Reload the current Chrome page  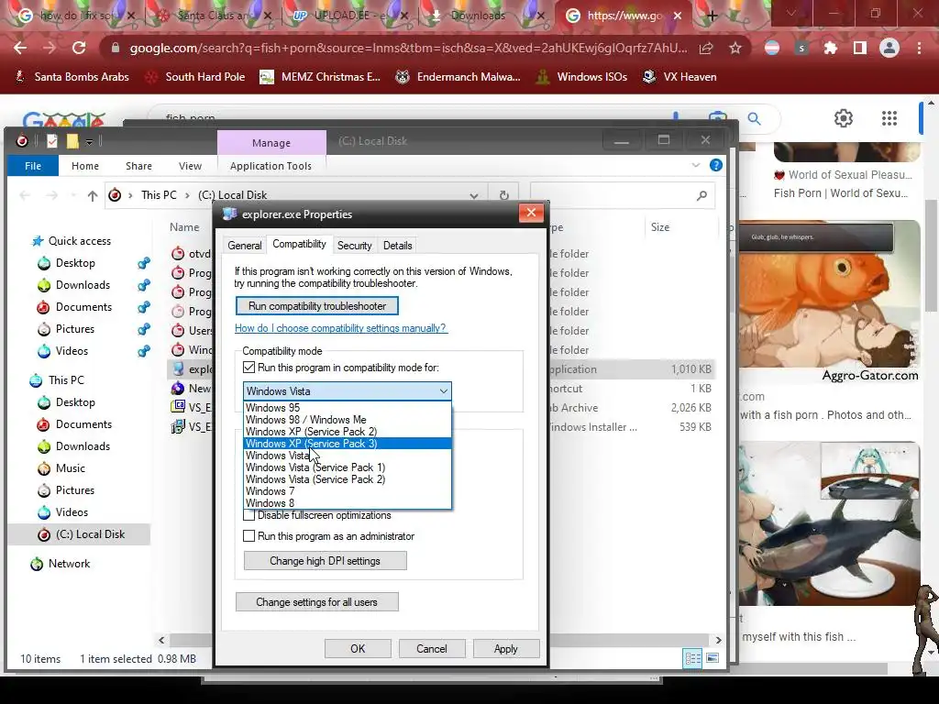coord(79,48)
